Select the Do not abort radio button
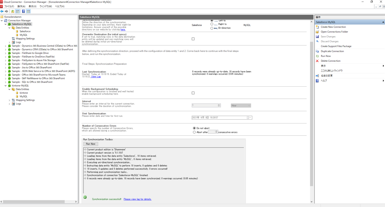Screen dimensions: 385x207 pyautogui.click(x=194, y=128)
